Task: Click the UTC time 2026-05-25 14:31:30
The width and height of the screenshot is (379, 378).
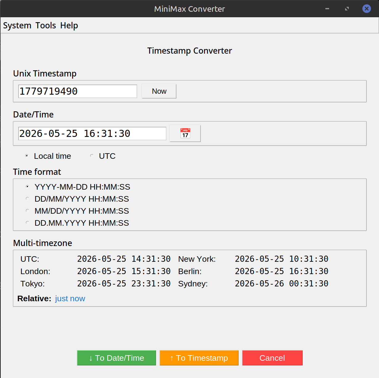Action: tap(124, 259)
